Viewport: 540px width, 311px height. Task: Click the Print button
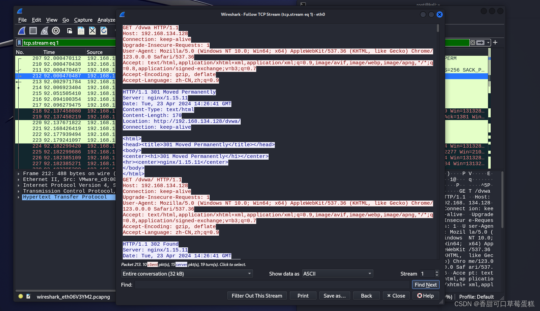(x=303, y=296)
